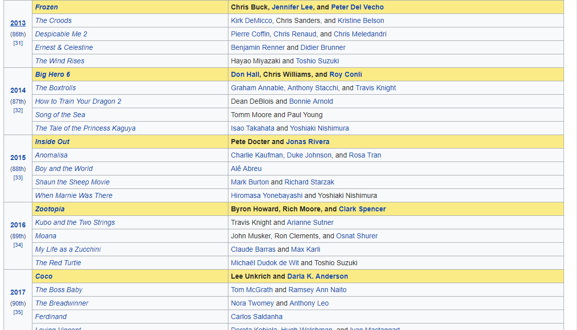Click the 2013 year link
Screen dimensions: 577x330
18,23
